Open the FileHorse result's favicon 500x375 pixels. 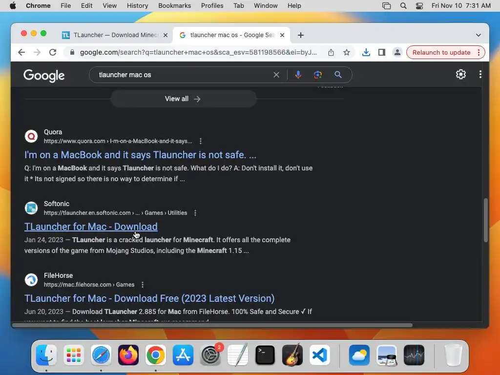pyautogui.click(x=31, y=280)
